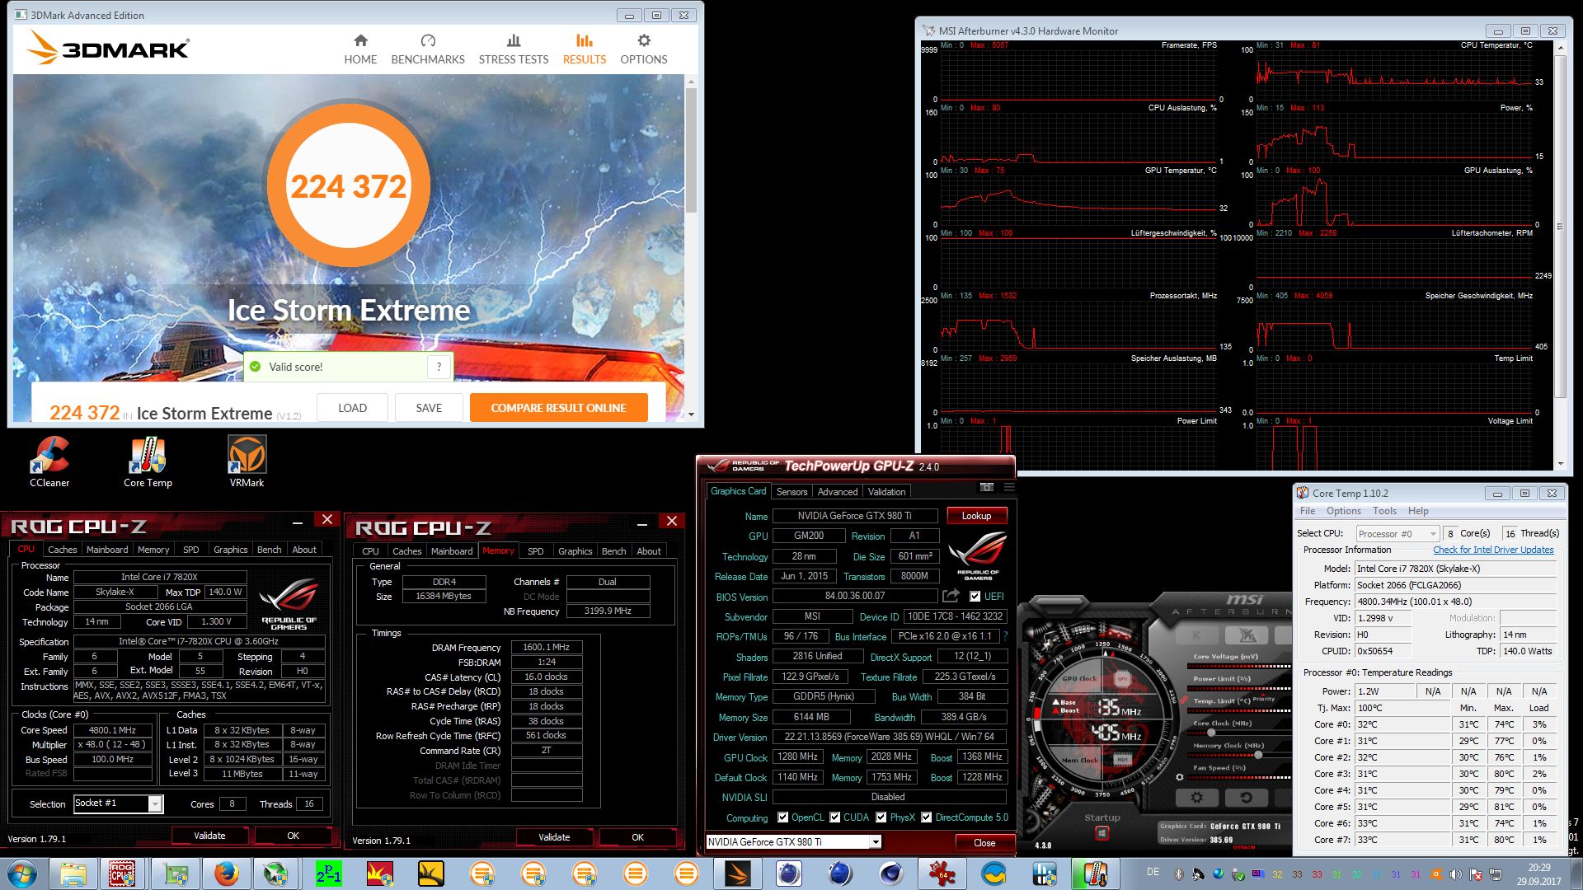The height and width of the screenshot is (890, 1583).
Task: Toggle the OpenCL checkbox in GPU-Z
Action: 782,817
